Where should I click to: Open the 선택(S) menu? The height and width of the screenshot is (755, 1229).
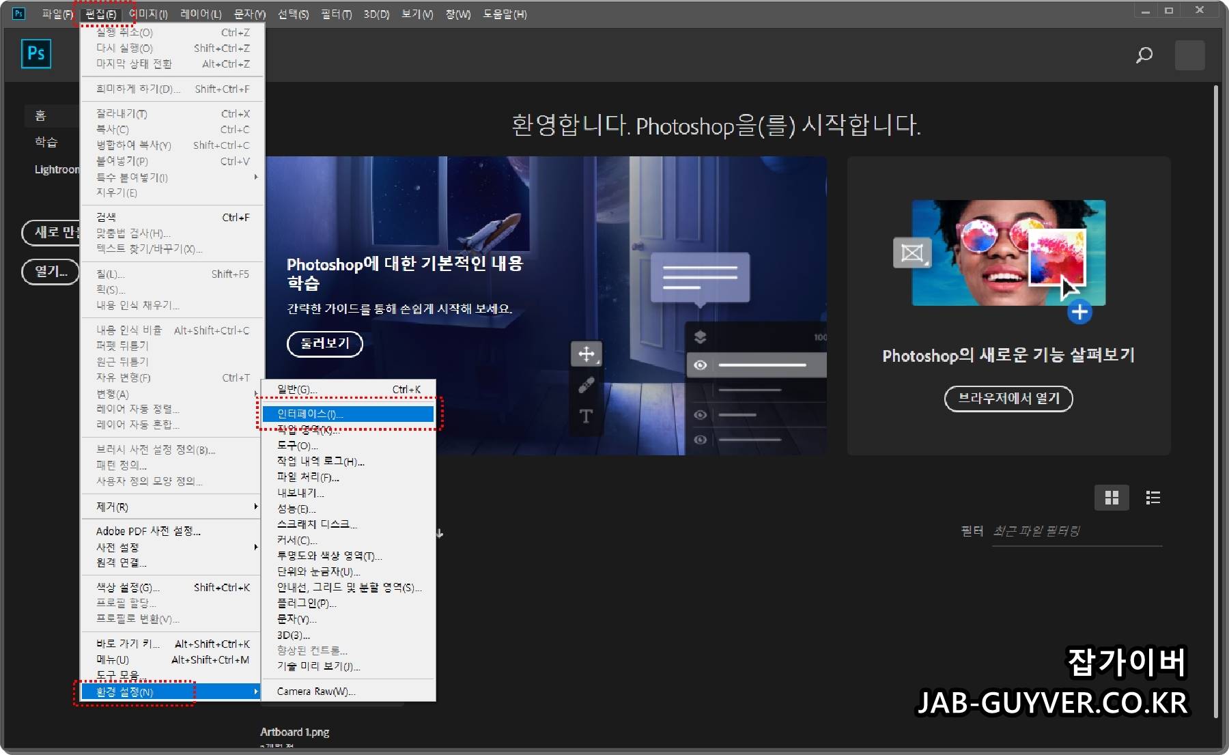coord(294,14)
